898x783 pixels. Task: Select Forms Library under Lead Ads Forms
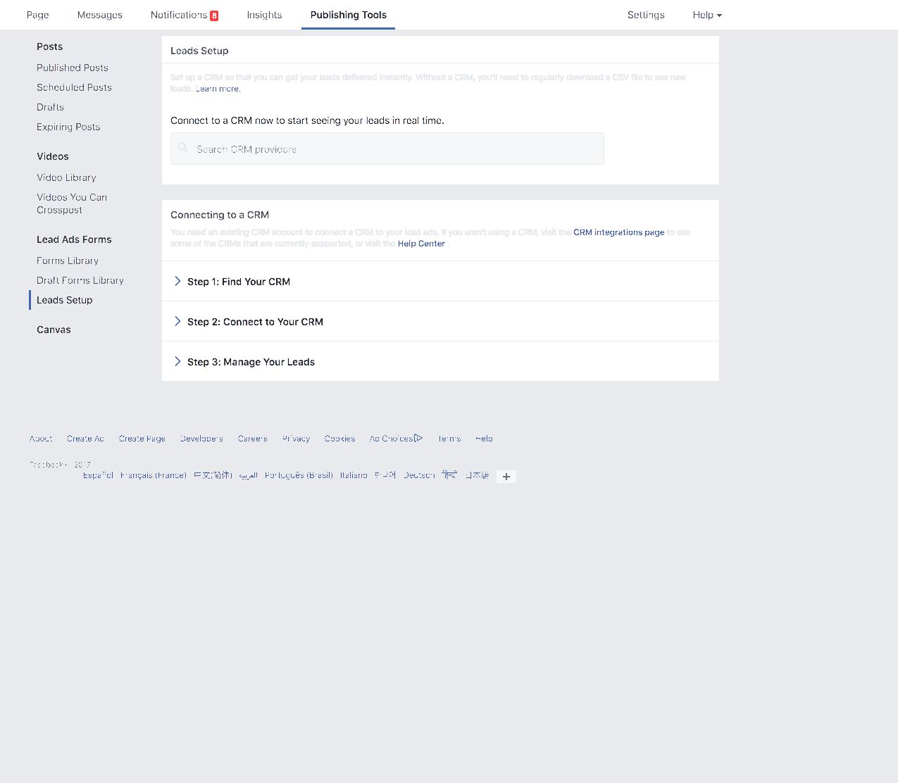68,261
